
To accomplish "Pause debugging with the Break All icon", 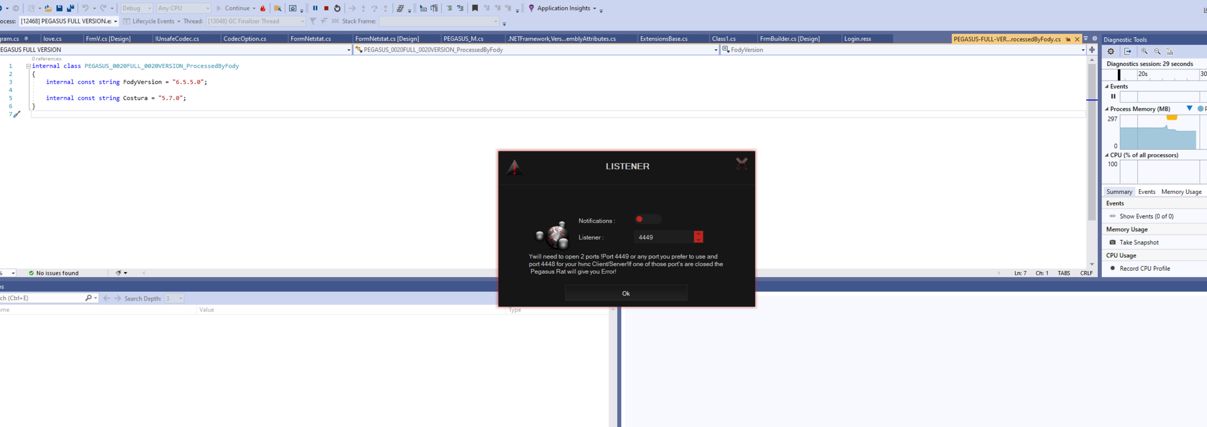I will click(315, 8).
